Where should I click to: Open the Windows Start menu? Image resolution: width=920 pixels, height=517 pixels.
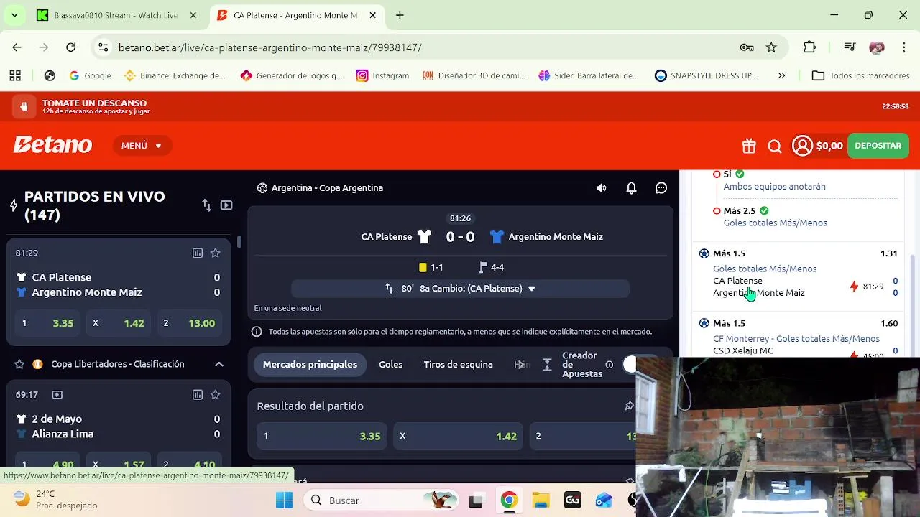284,500
